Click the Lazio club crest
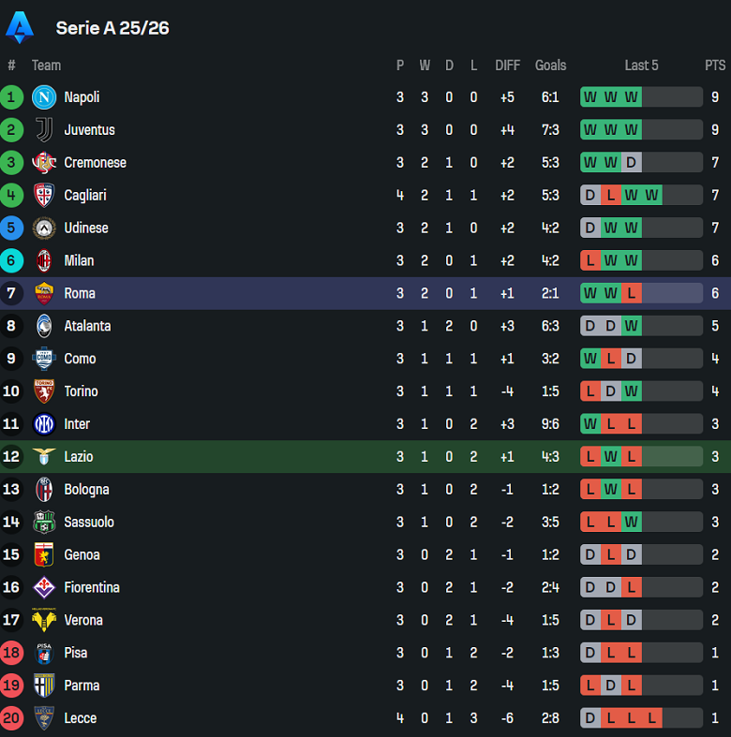 pos(44,457)
